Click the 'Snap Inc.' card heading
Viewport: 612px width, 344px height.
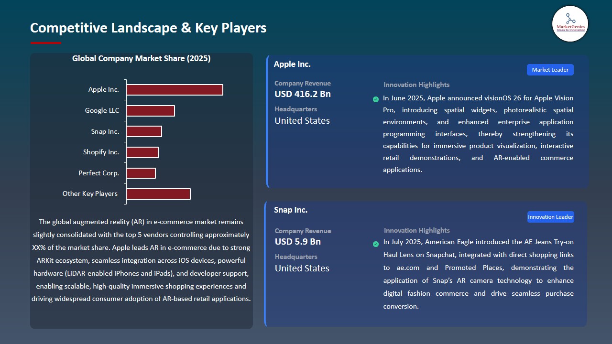click(x=291, y=210)
